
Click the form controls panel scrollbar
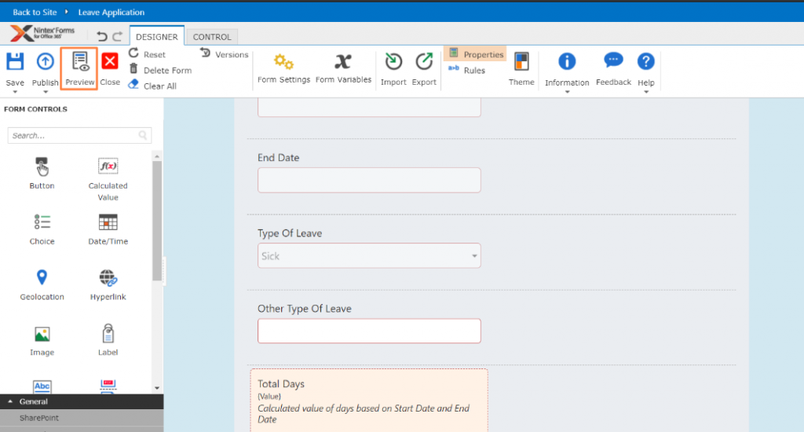click(x=157, y=220)
